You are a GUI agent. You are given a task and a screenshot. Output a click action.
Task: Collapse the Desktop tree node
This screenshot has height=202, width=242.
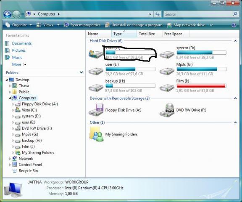[7, 80]
